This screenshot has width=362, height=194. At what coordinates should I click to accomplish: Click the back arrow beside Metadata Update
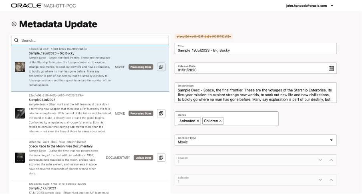pos(14,24)
